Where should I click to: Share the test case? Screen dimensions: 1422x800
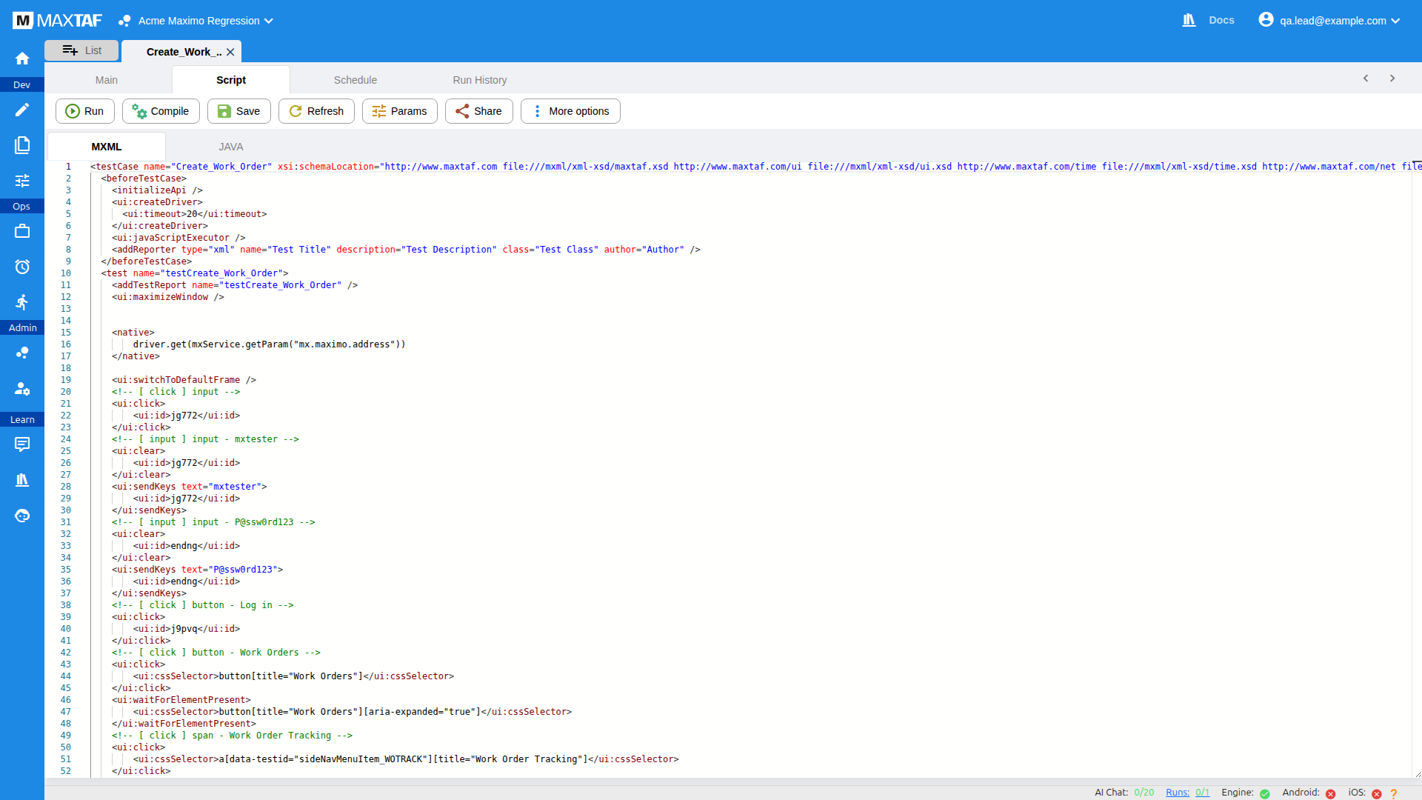pyautogui.click(x=479, y=111)
